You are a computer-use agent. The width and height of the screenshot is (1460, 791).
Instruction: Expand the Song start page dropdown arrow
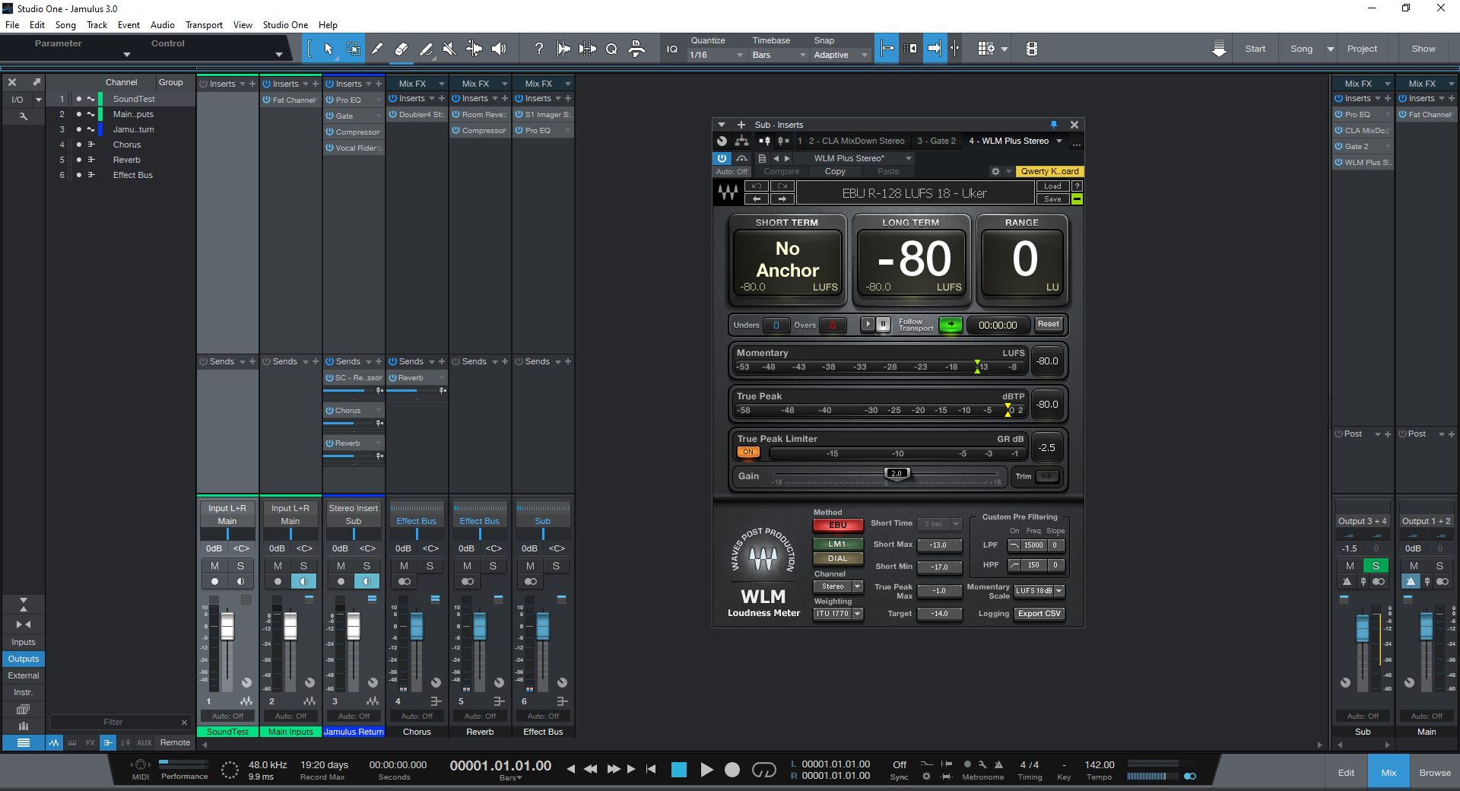(x=1330, y=49)
